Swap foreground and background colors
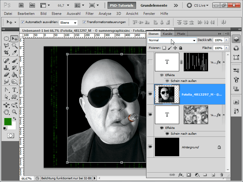Viewport: 243px width, 182px height. point(14,119)
